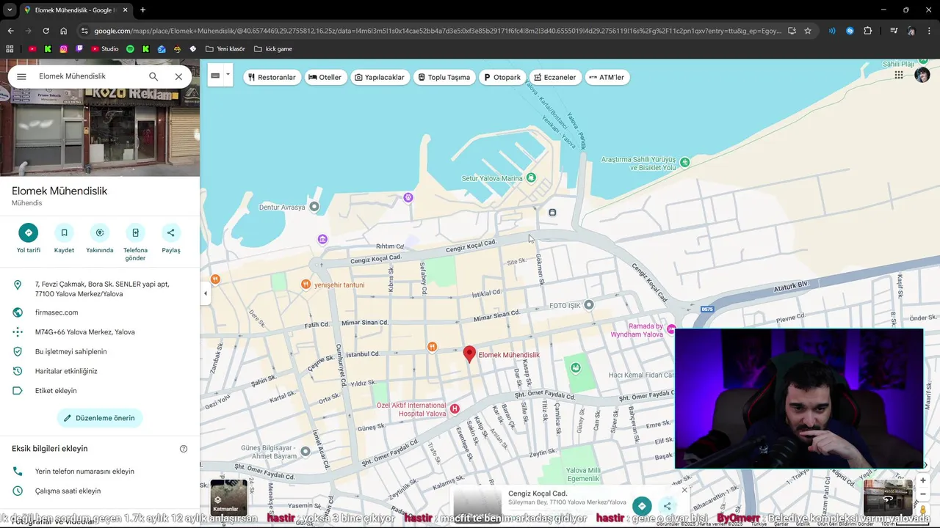Reload the page
940x528 pixels.
point(46,31)
